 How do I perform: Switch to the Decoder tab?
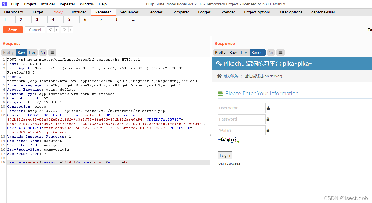pos(155,12)
